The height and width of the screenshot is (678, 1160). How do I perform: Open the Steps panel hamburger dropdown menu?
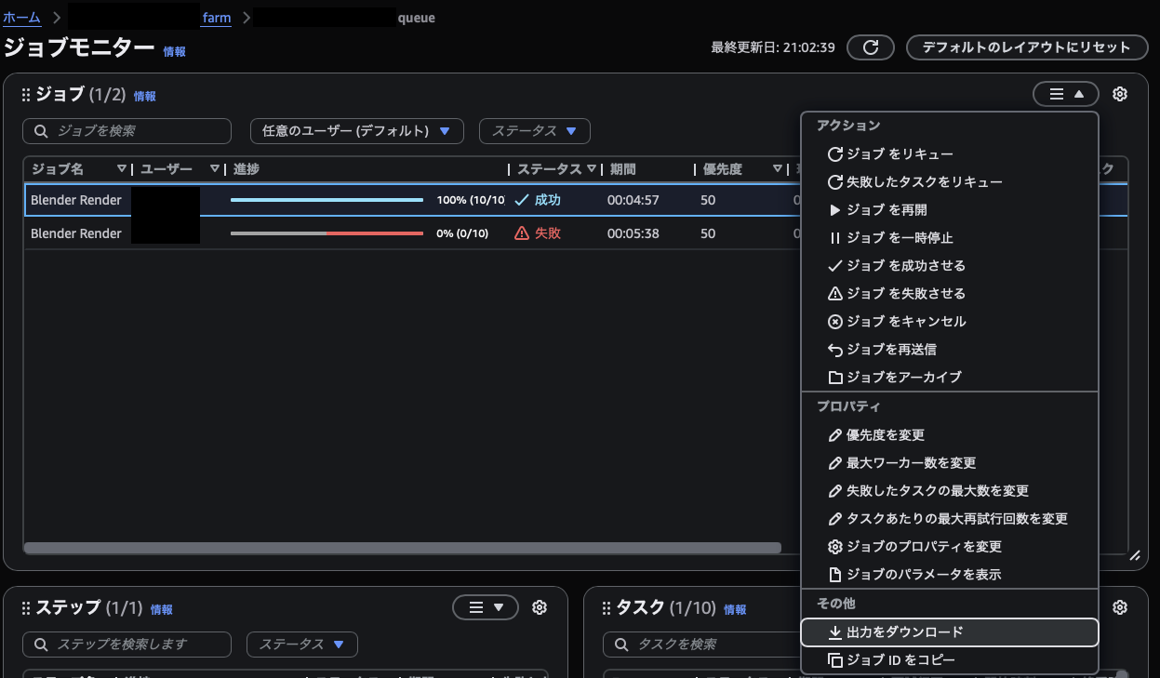(485, 607)
